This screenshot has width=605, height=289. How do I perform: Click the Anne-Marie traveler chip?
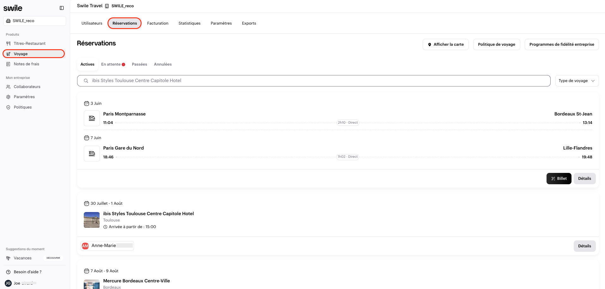pyautogui.click(x=107, y=246)
